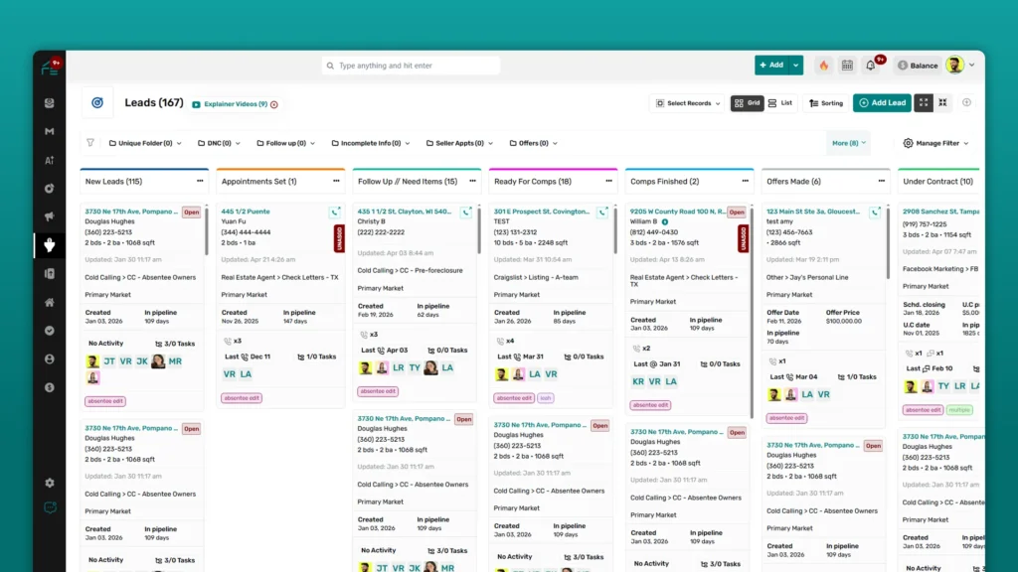
Task: Open the dollar sign sidebar icon
Action: [50, 387]
